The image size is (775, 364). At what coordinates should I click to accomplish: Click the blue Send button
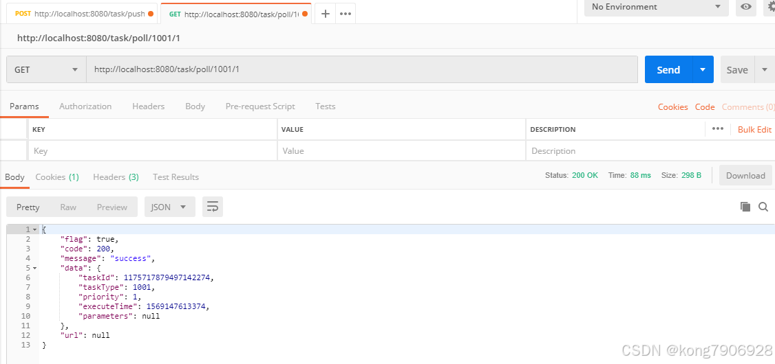pos(668,70)
